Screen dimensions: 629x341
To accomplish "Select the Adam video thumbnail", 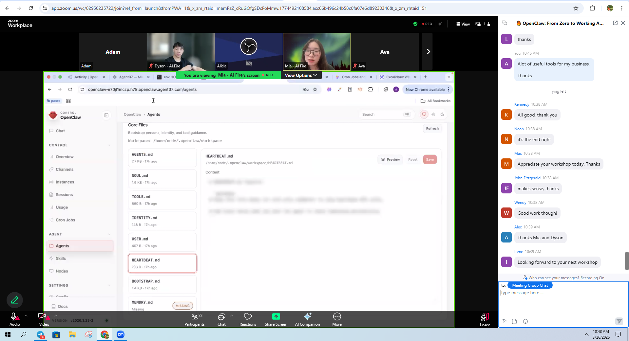I will coord(113,52).
